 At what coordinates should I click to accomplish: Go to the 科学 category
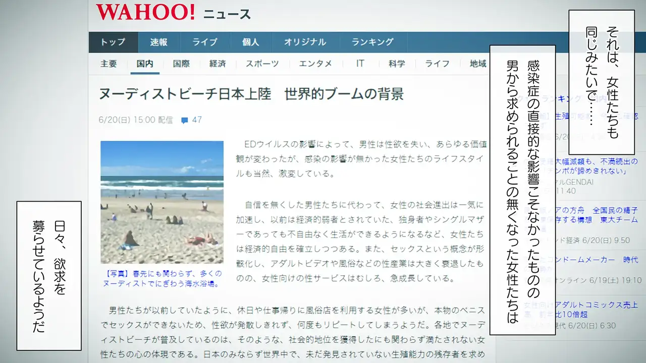pyautogui.click(x=397, y=64)
